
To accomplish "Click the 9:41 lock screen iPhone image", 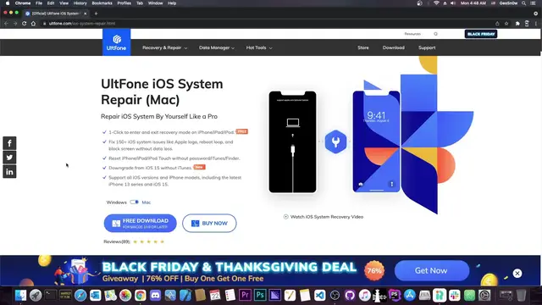I will click(x=376, y=141).
